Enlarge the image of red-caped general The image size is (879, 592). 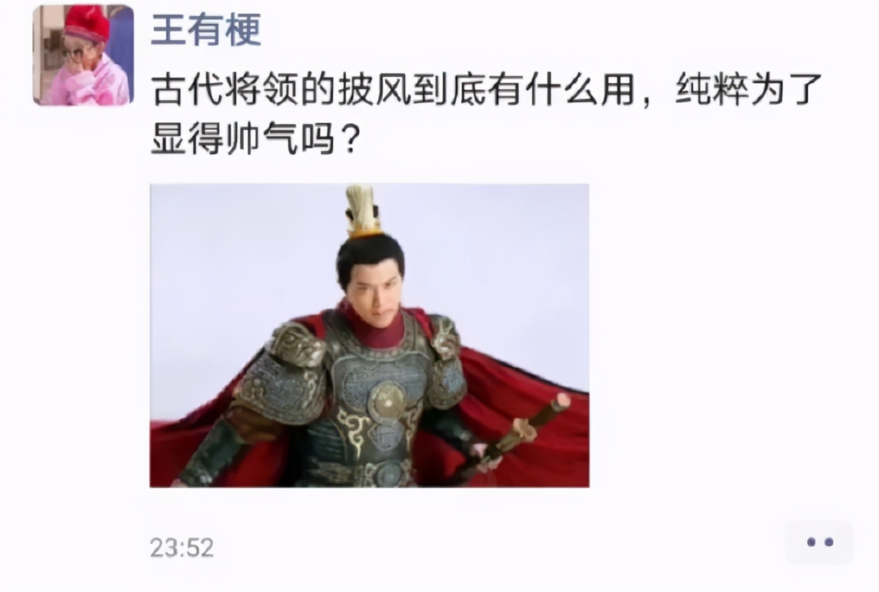[369, 335]
